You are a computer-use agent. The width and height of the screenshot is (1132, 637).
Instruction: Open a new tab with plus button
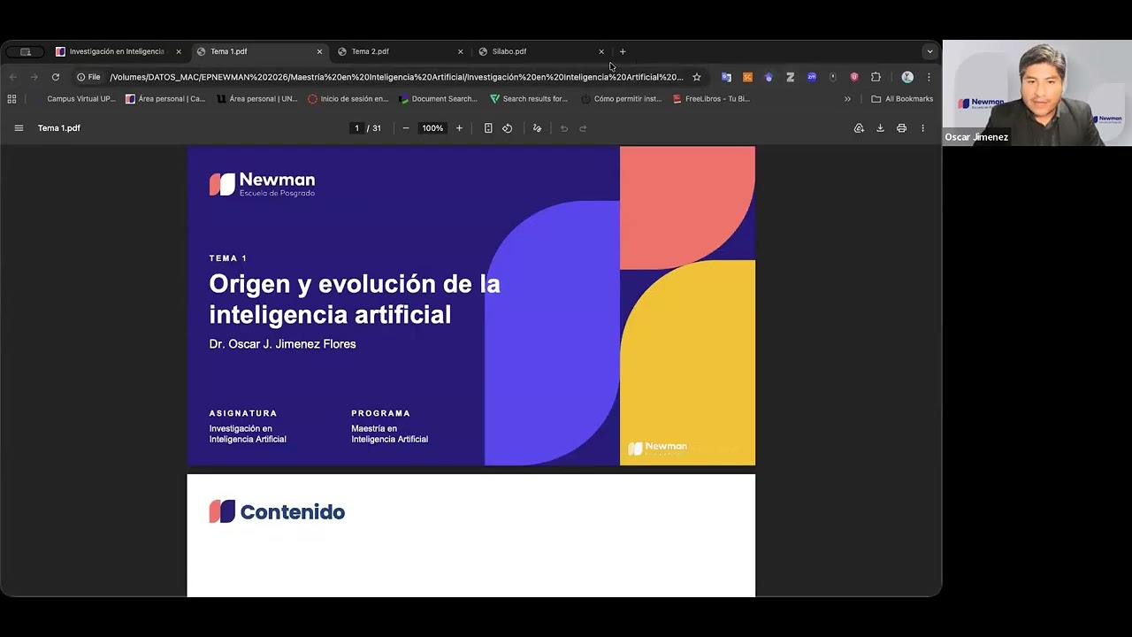(623, 51)
